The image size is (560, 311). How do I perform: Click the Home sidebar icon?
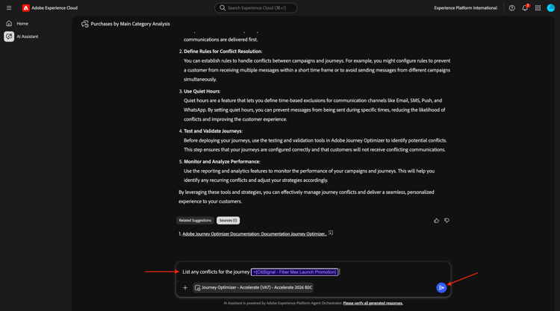pos(9,24)
